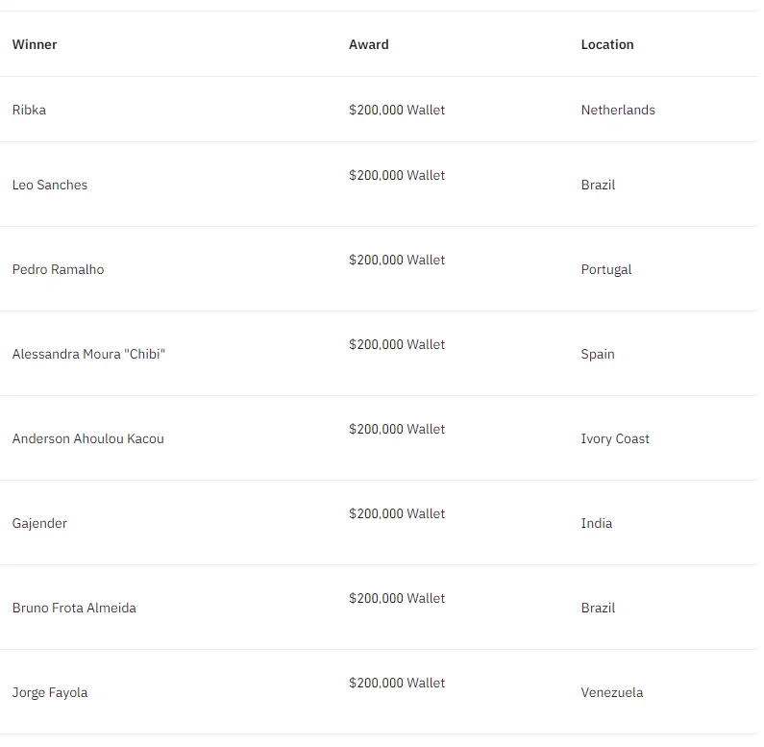This screenshot has width=764, height=747.
Task: Select the Venezuela location text
Action: click(612, 692)
